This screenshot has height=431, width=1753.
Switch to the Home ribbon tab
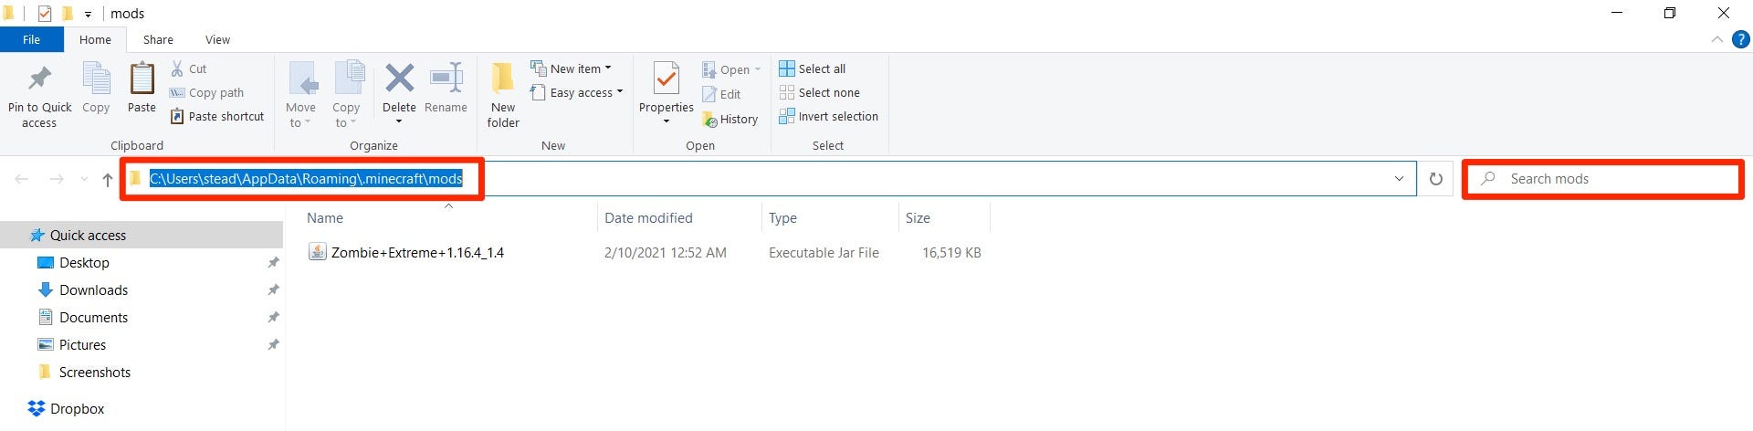pyautogui.click(x=95, y=39)
